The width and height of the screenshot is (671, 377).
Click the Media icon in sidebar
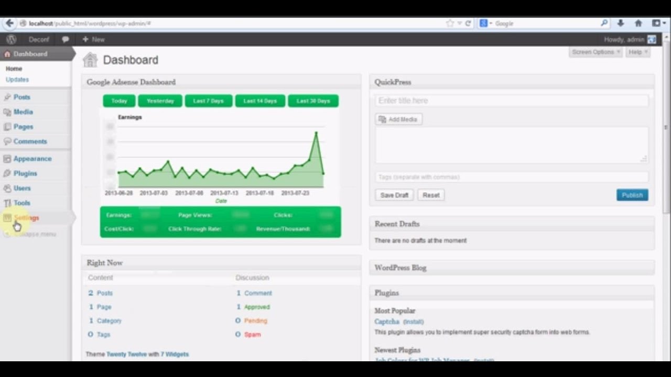tap(7, 112)
